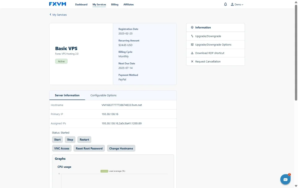Restart the server
298x188 pixels.
point(84,140)
